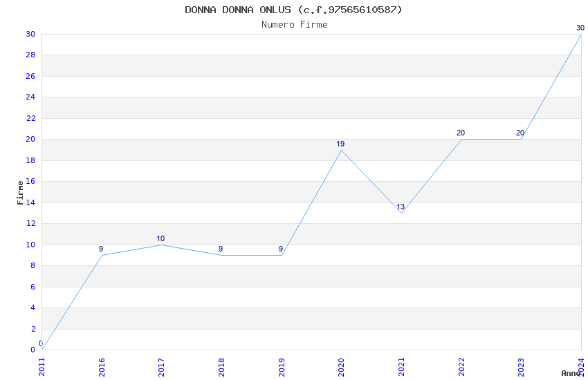This screenshot has width=588, height=380.
Task: Select the y-axis tick label 2
Action: point(33,329)
